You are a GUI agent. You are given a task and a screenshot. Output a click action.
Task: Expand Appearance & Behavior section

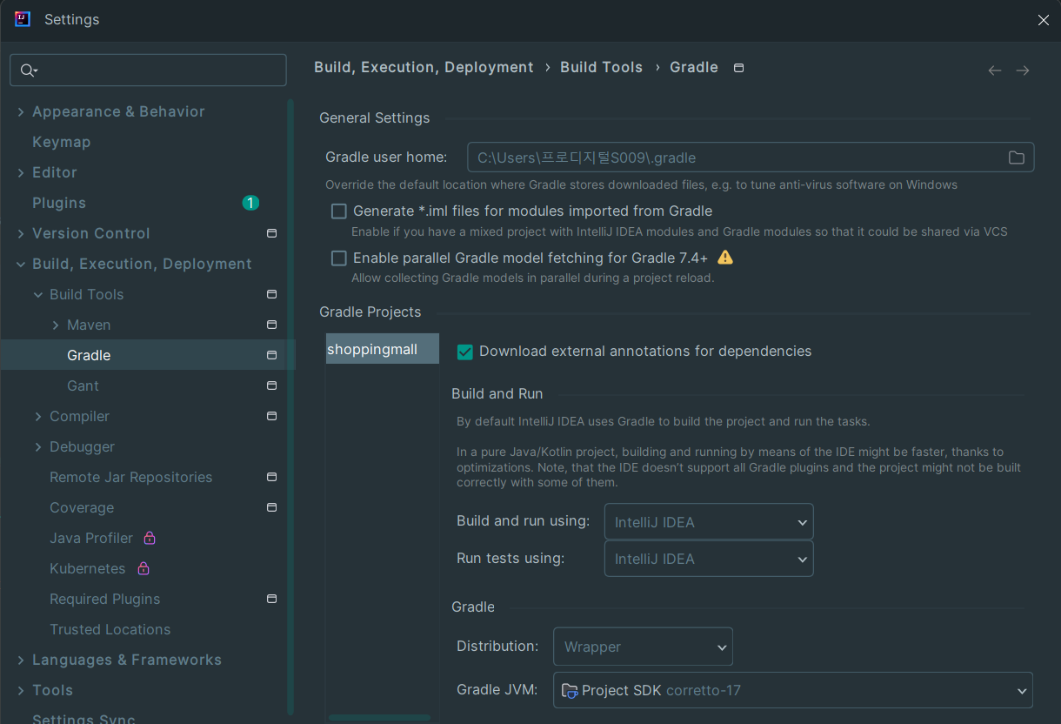[21, 111]
